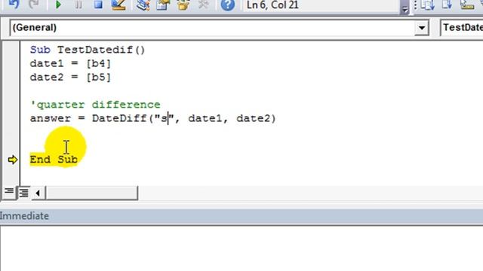The width and height of the screenshot is (483, 271).
Task: Click the 'Sub TestDatedif()' code line
Action: coord(88,50)
